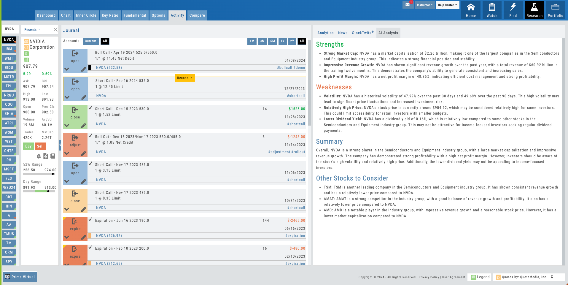Open the Portfolio briefcase section
This screenshot has width=568, height=285.
pos(556,10)
